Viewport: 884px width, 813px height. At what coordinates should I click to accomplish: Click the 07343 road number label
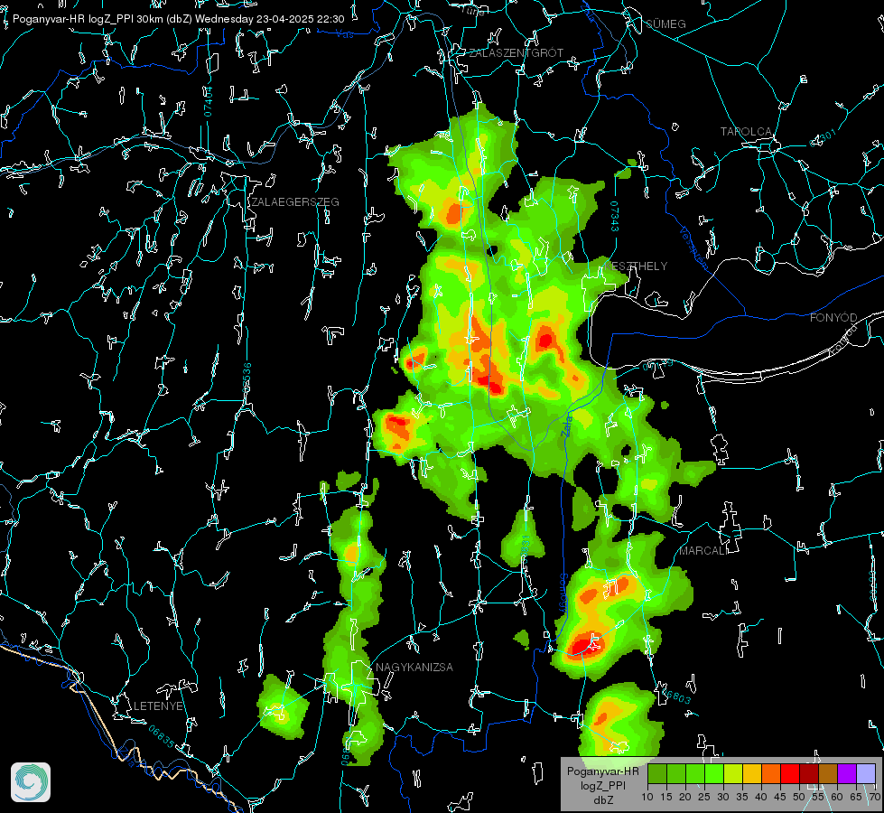(x=615, y=216)
